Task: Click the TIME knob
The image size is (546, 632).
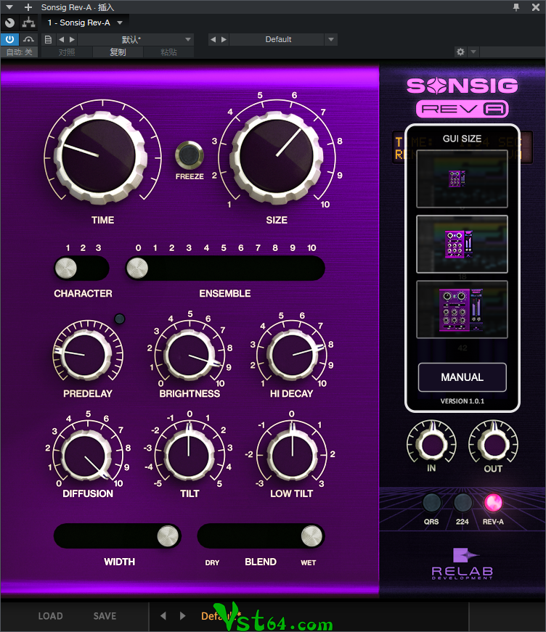Action: tap(99, 157)
